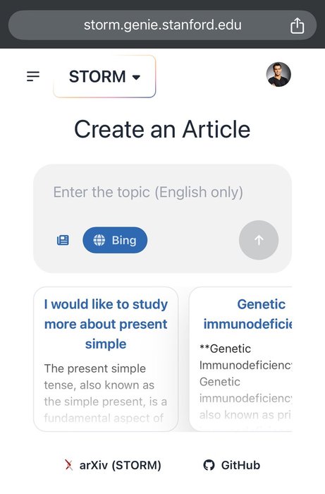The height and width of the screenshot is (494, 325).
Task: Expand the STORM mode dropdown
Action: [104, 76]
